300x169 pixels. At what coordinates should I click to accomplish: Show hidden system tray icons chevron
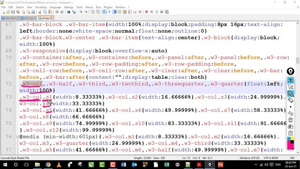255,165
